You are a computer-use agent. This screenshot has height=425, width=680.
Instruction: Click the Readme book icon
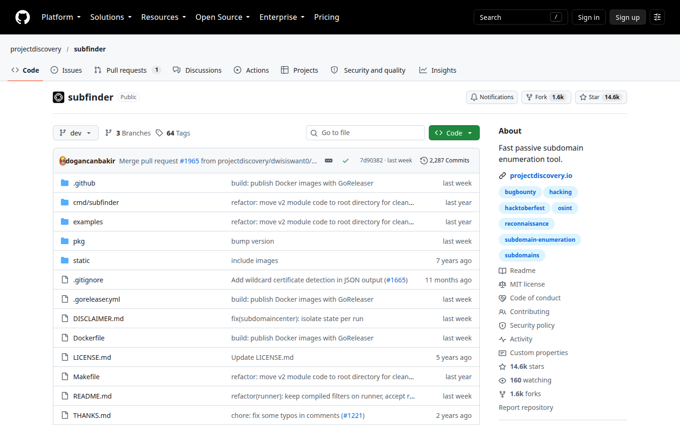click(502, 271)
